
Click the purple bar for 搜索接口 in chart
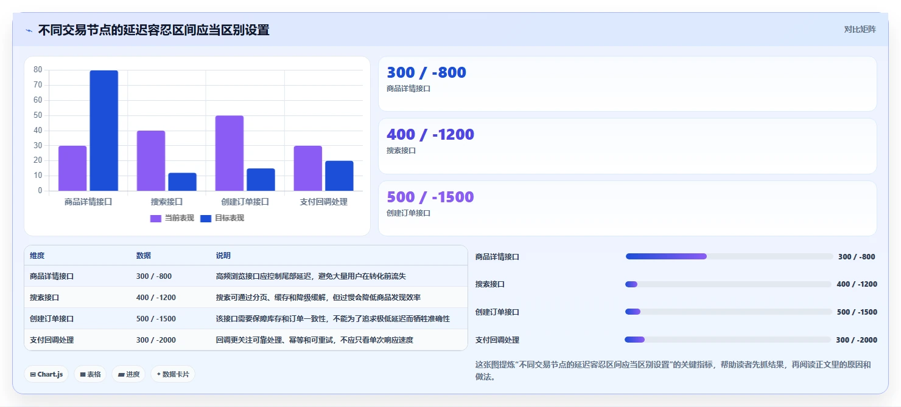151,161
